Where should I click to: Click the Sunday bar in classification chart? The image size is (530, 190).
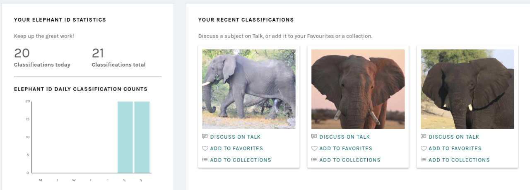(142, 137)
